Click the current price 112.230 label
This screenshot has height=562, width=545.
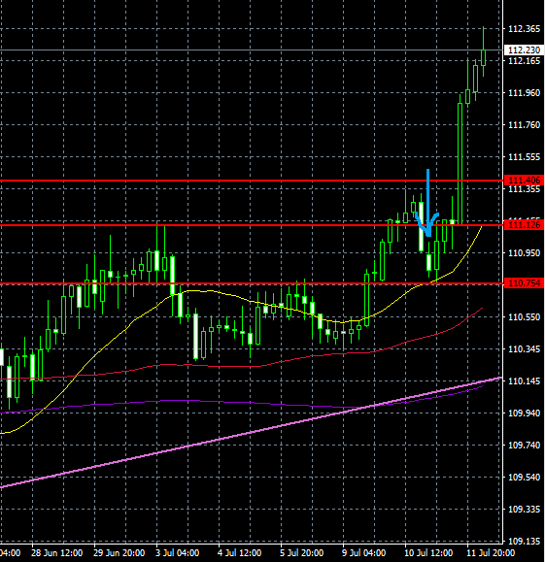525,50
